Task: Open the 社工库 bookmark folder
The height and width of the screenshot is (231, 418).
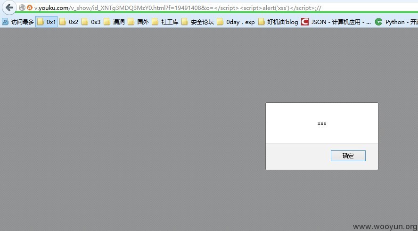Action: (x=165, y=22)
